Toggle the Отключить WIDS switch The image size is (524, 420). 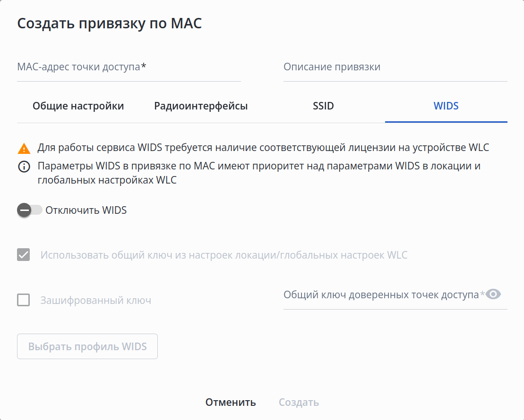pyautogui.click(x=30, y=210)
